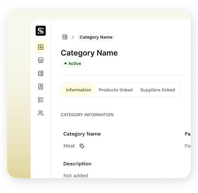Switch to the Suppliers linked tab
The width and height of the screenshot is (198, 193).
pyautogui.click(x=158, y=90)
